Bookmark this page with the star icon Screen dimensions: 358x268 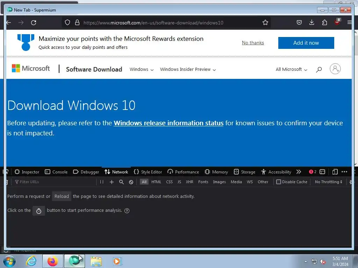265,23
